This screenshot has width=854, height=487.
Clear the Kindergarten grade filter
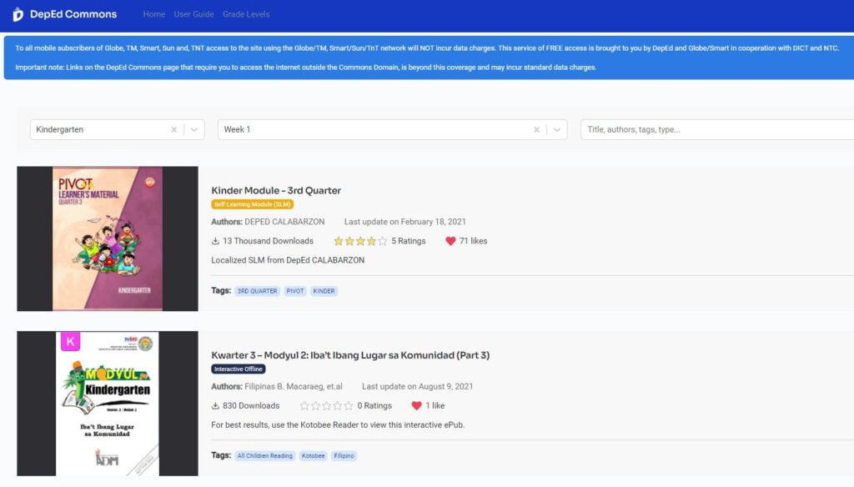[173, 129]
